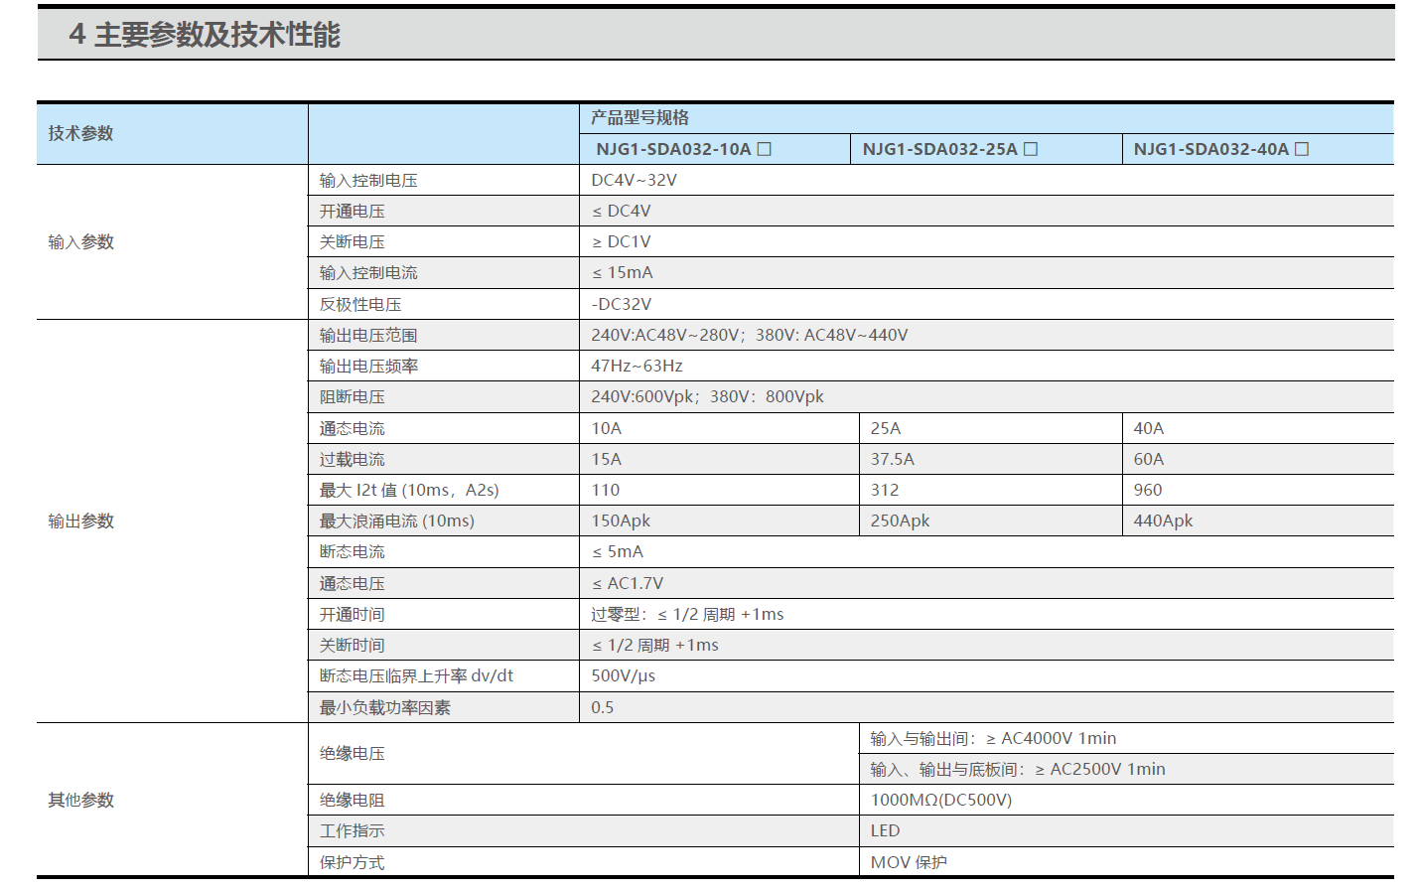The image size is (1418, 892).
Task: Select the value '47Hz~63Hz'
Action: pos(637,366)
